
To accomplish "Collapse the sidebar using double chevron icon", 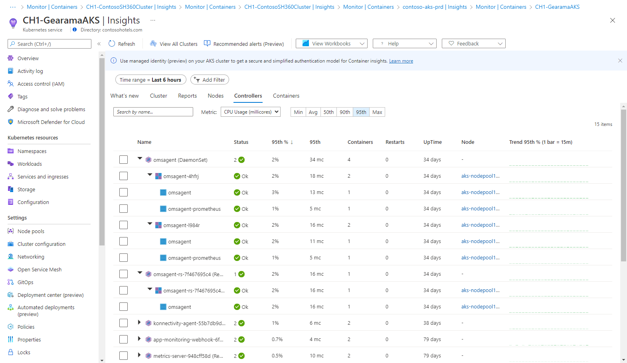I will click(x=99, y=44).
